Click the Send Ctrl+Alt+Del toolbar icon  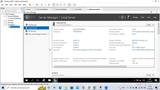click(x=37, y=5)
